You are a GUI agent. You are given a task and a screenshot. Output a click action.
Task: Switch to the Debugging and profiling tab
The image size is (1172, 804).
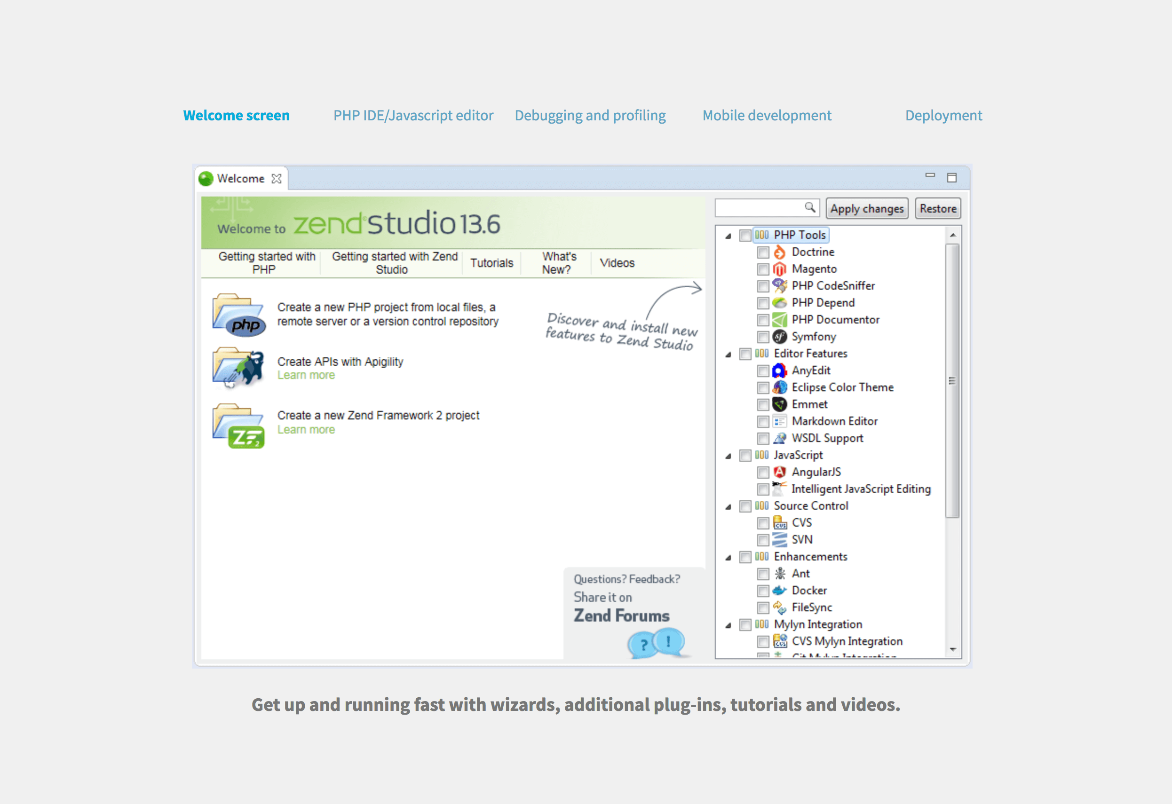pos(590,115)
